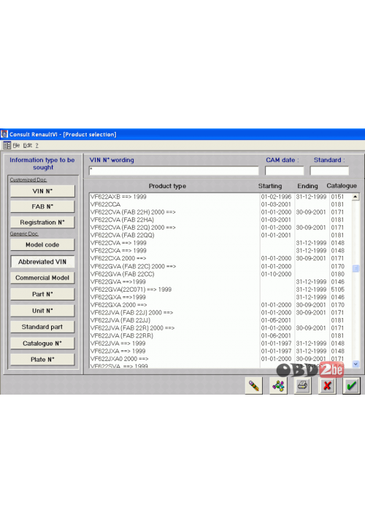Click the product list scrollbar thumb
This screenshot has width=365, height=523.
click(356, 268)
